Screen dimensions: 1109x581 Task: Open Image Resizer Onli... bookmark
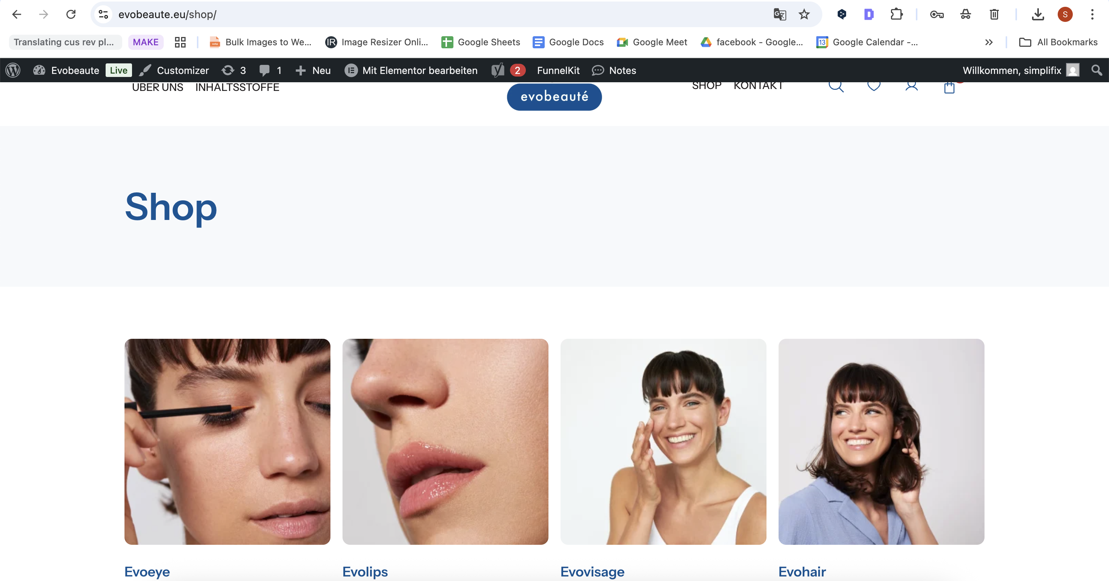(x=377, y=42)
